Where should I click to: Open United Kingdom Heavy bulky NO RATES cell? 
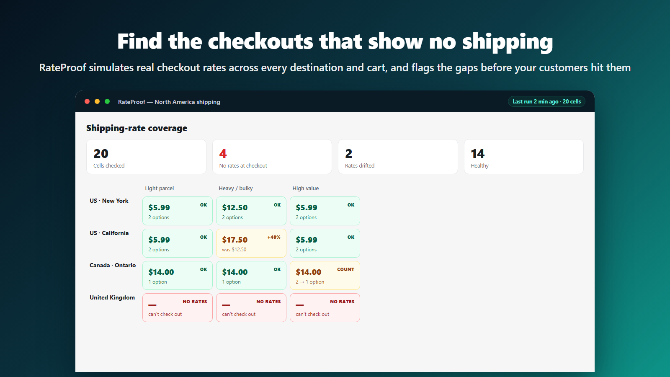coord(251,308)
